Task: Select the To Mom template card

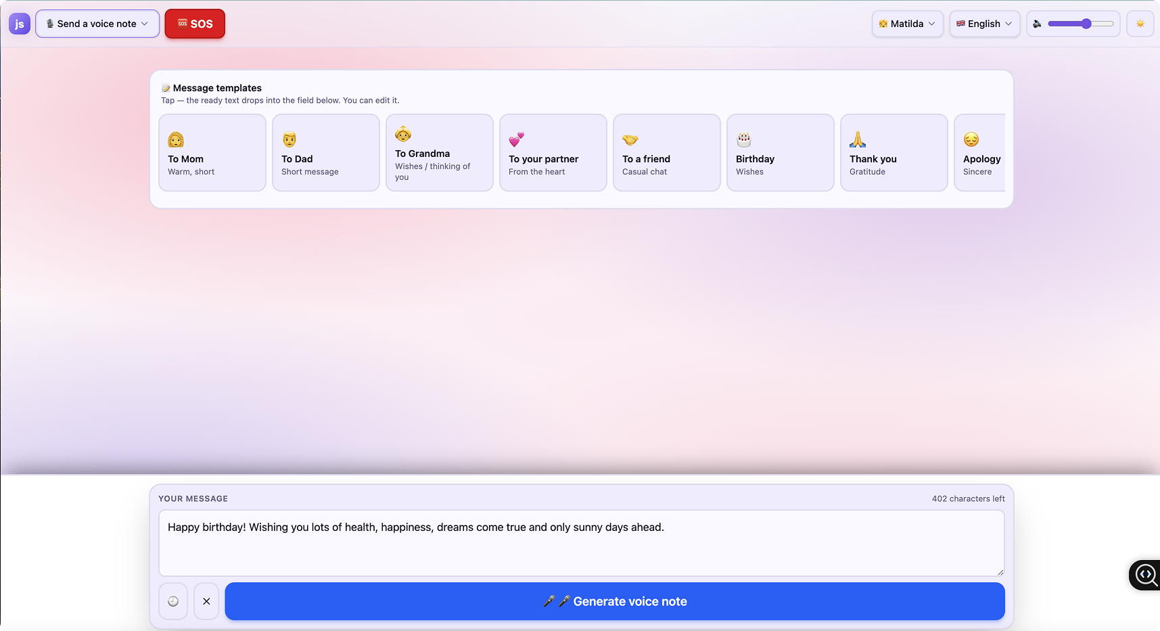Action: (x=212, y=153)
